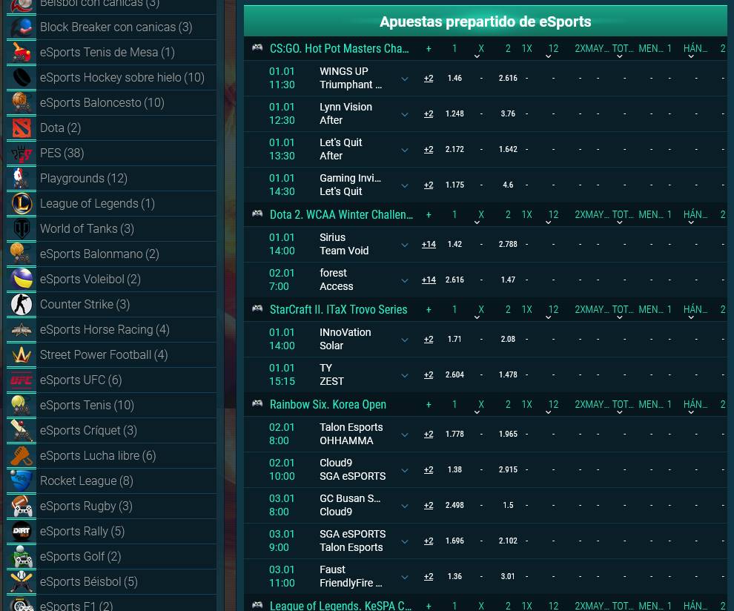
Task: Click the World of Tanks icon
Action: click(22, 228)
